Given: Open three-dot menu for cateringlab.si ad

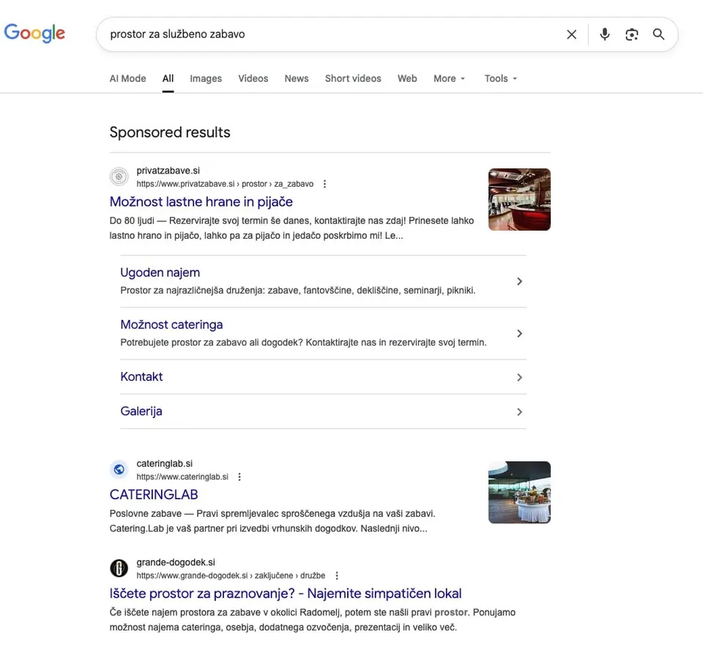Looking at the screenshot, I should [239, 477].
